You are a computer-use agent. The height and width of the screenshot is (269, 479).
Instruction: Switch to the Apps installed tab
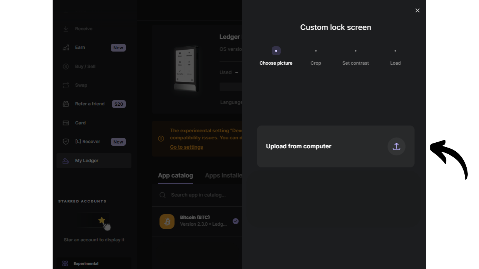[x=223, y=176]
